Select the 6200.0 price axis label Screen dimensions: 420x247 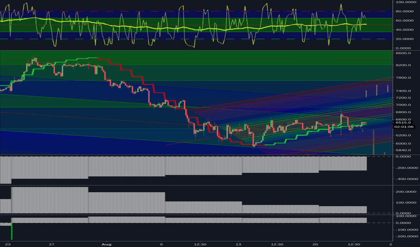pyautogui.click(x=403, y=135)
